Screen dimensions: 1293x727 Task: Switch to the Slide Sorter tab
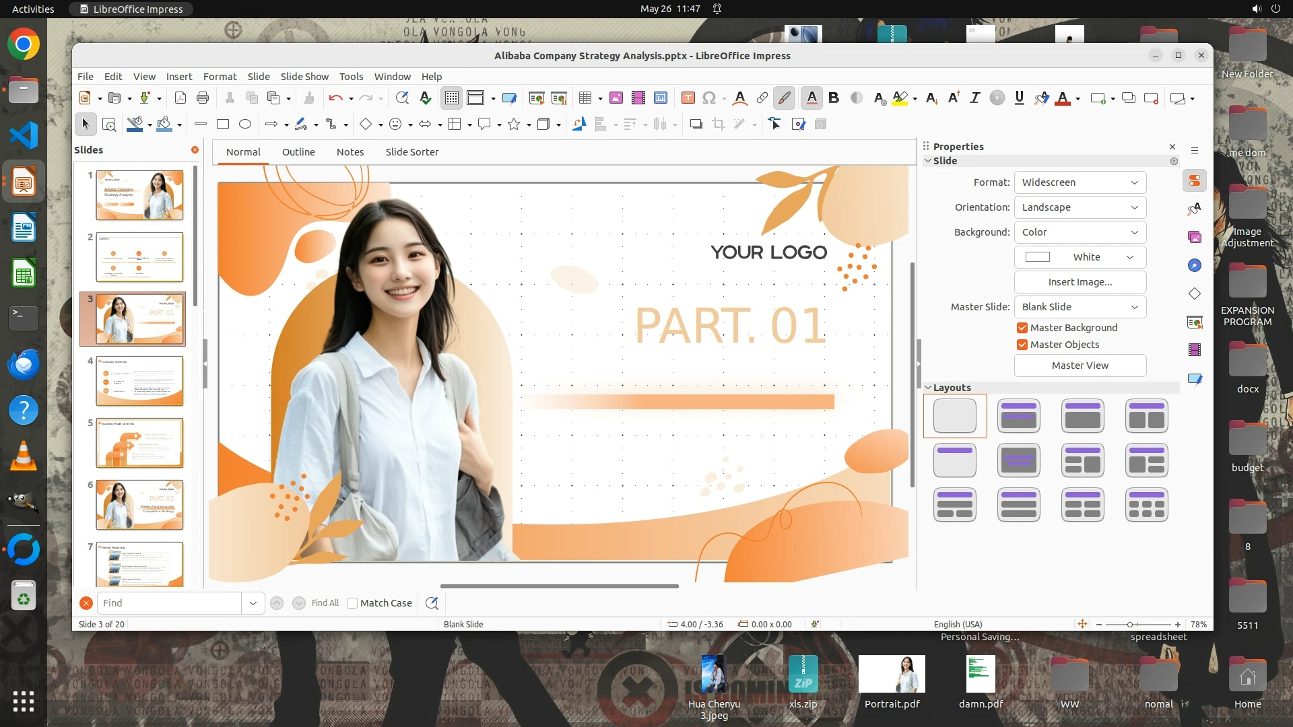tap(411, 152)
